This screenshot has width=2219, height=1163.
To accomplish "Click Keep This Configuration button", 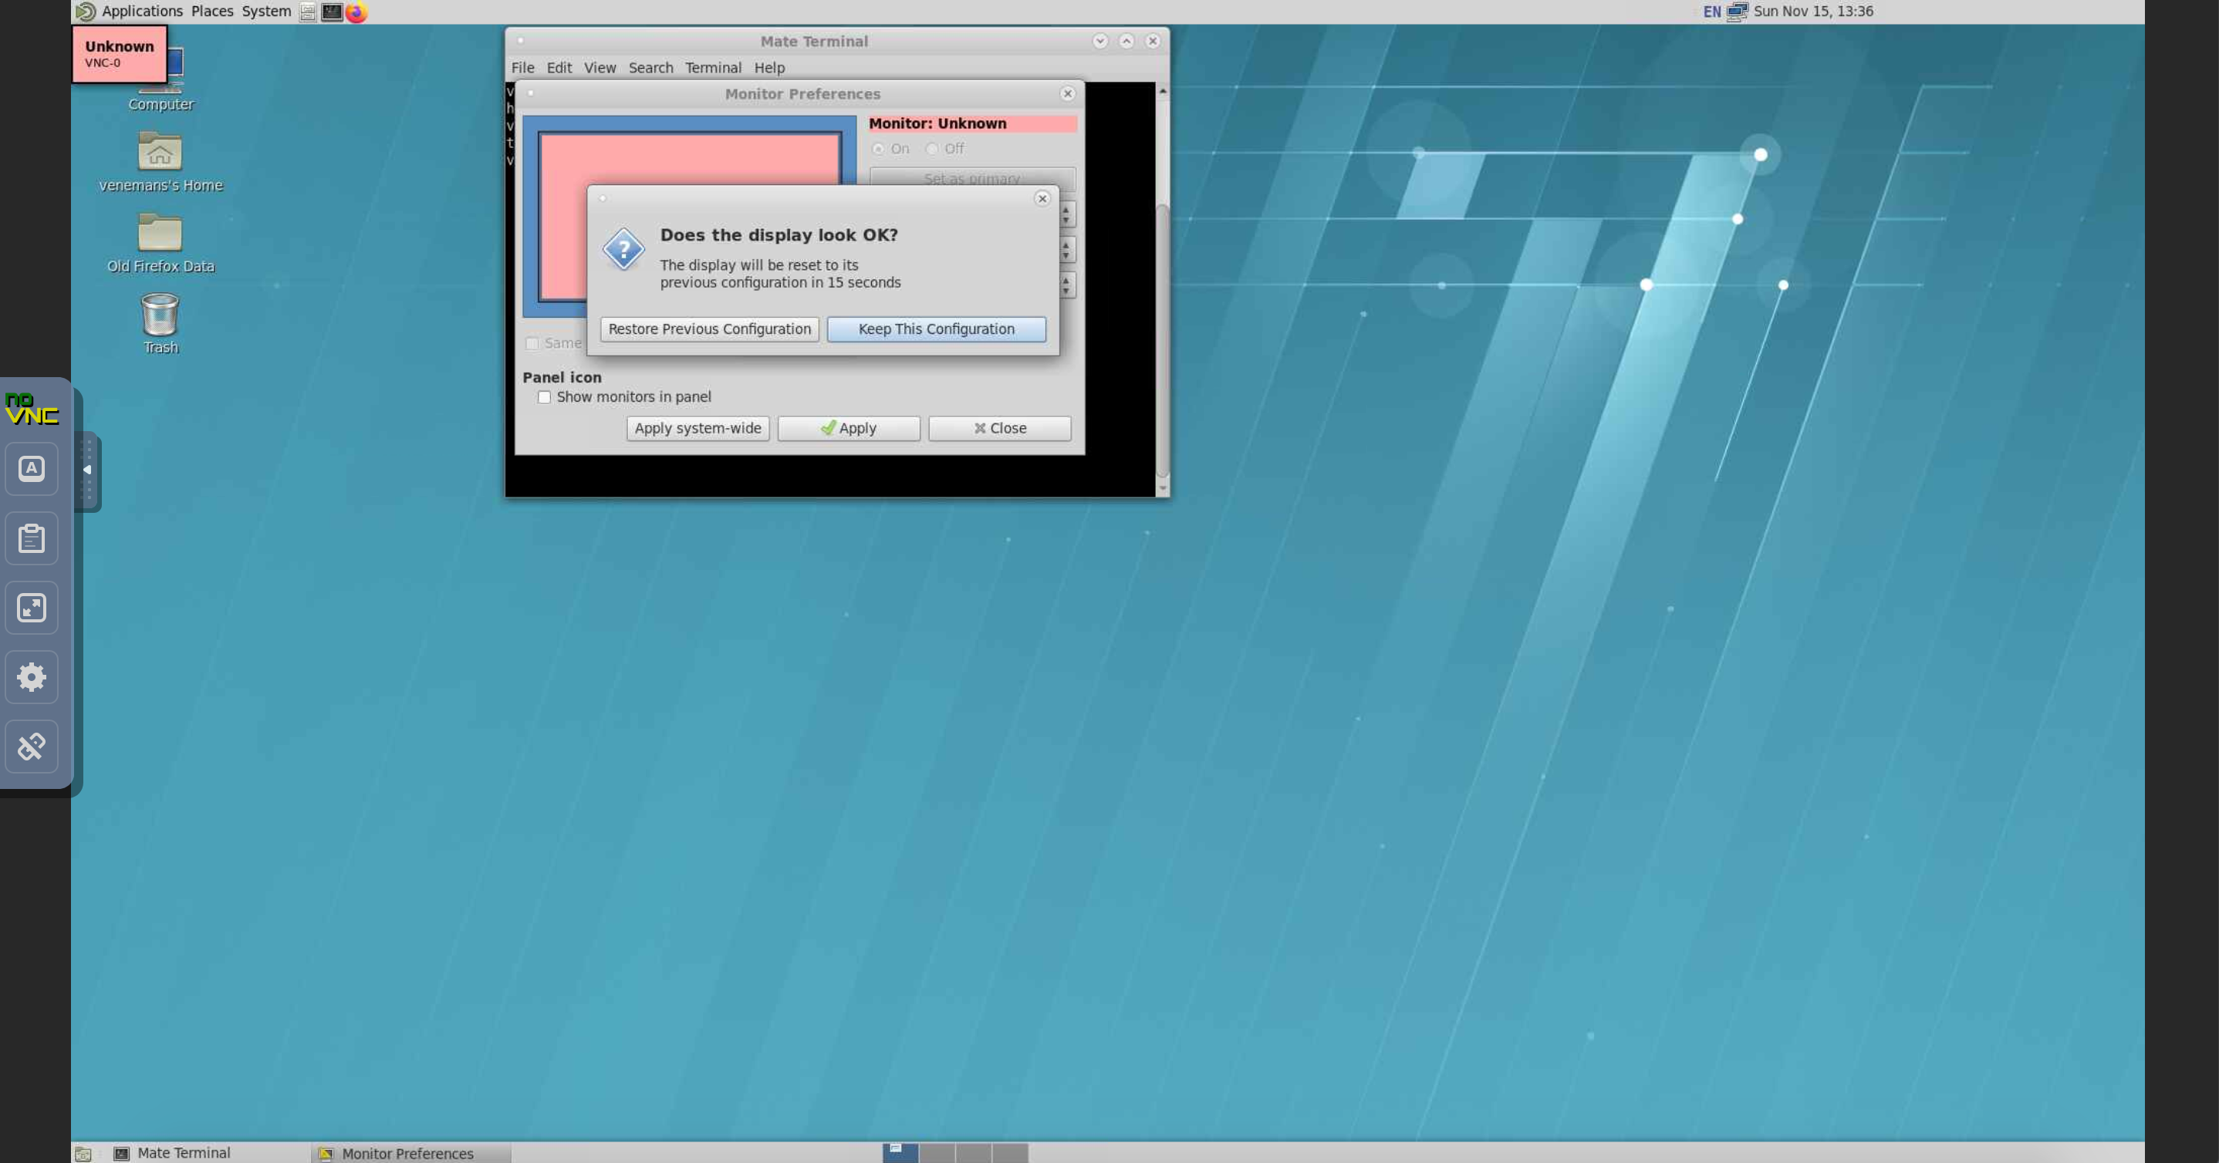I will click(935, 329).
